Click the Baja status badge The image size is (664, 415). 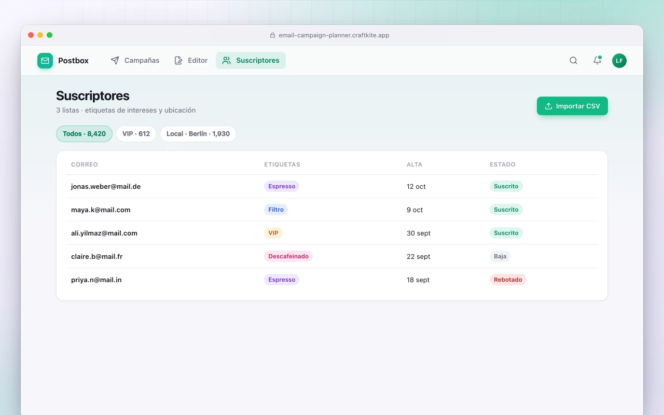500,256
